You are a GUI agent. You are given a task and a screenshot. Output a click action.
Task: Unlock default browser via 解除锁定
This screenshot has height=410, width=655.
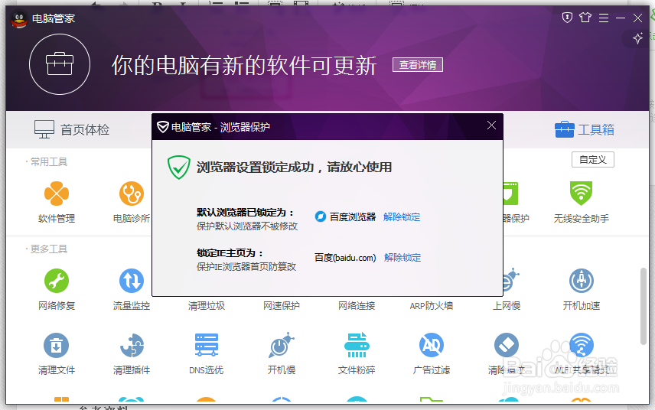point(402,217)
